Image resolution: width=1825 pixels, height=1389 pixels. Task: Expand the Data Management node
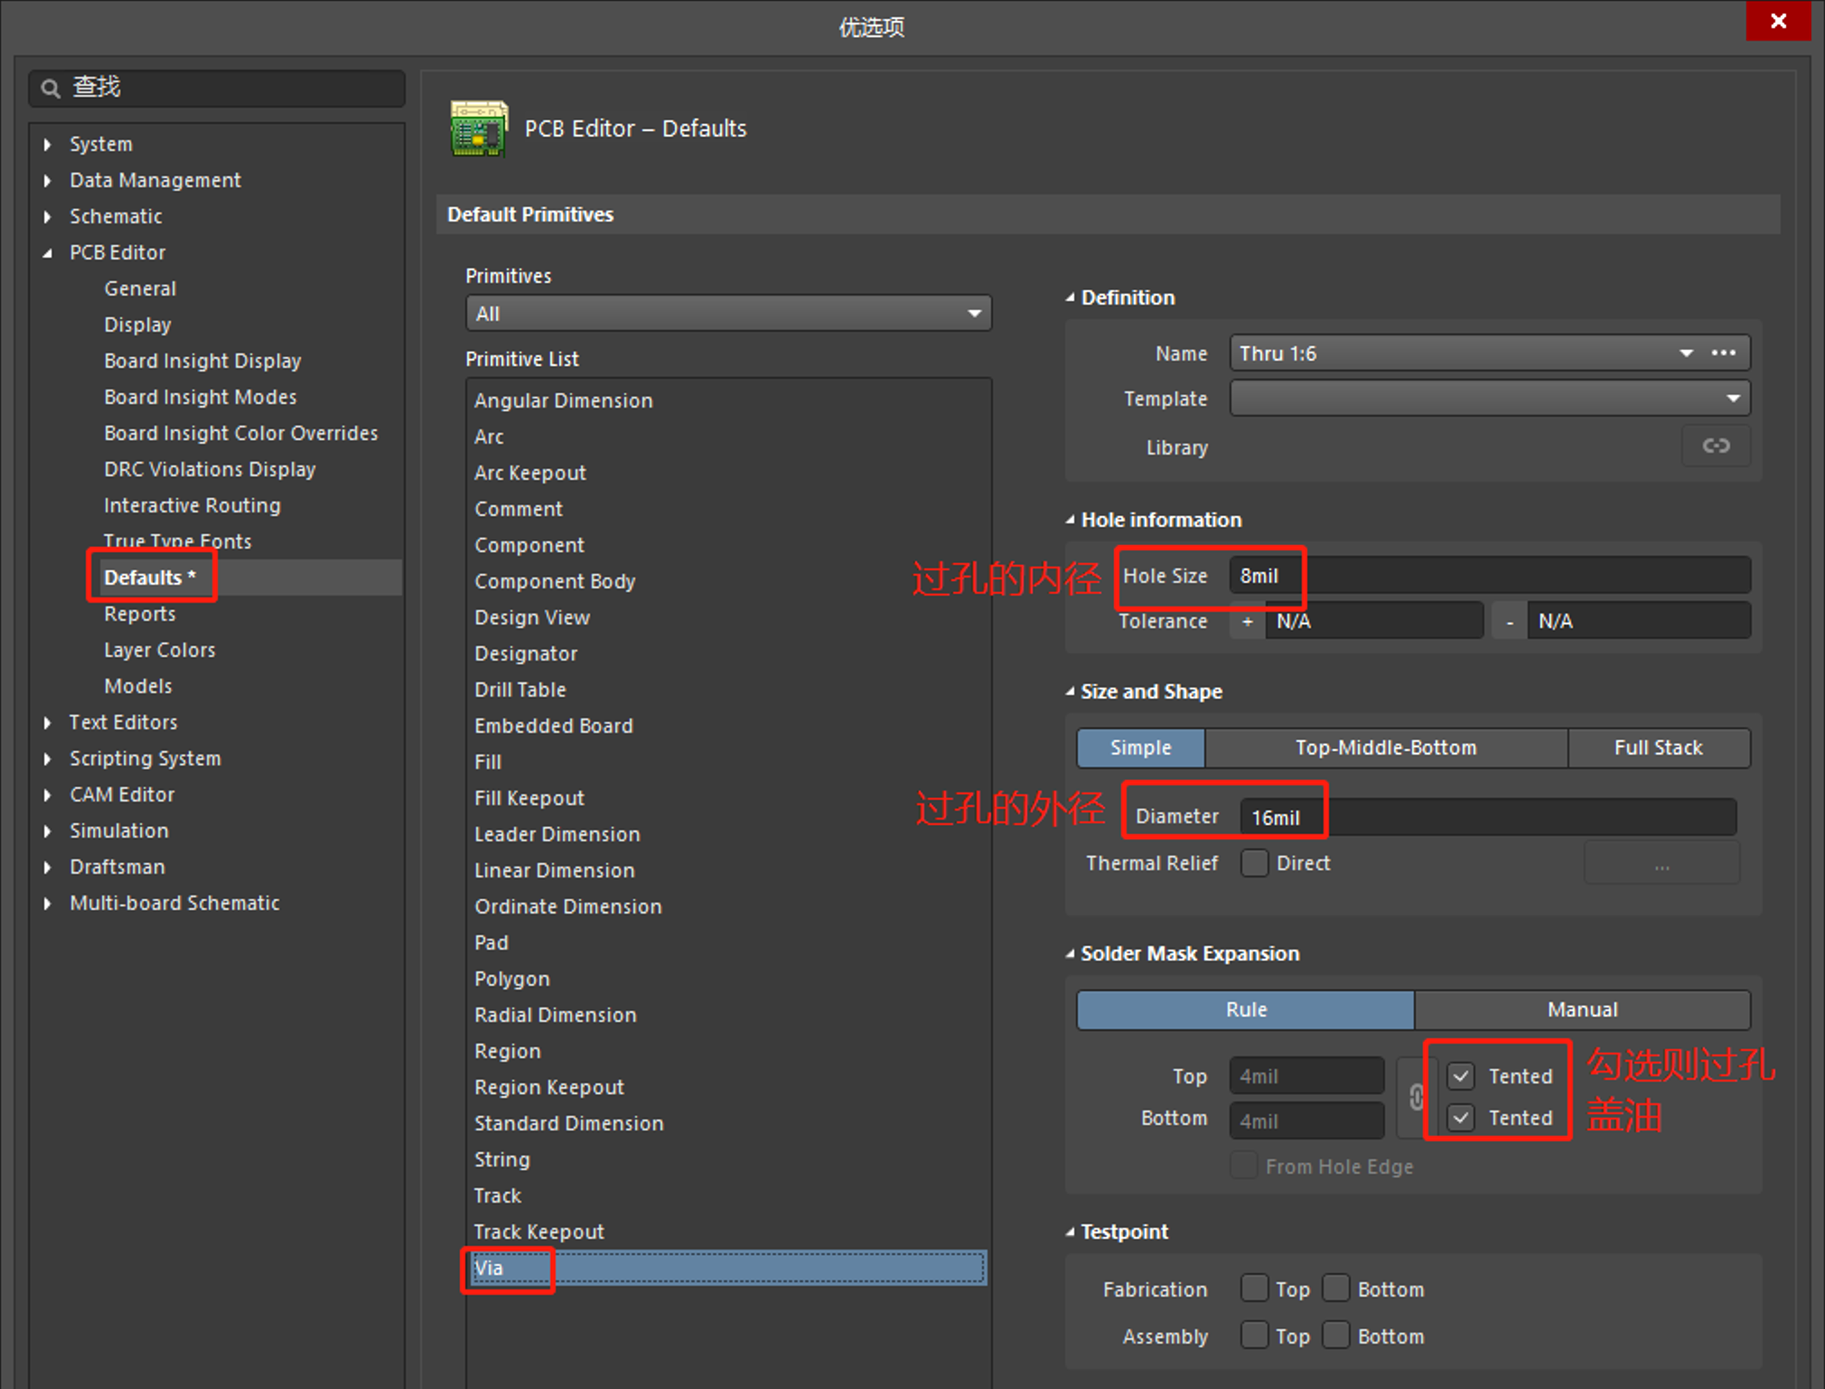click(x=47, y=180)
